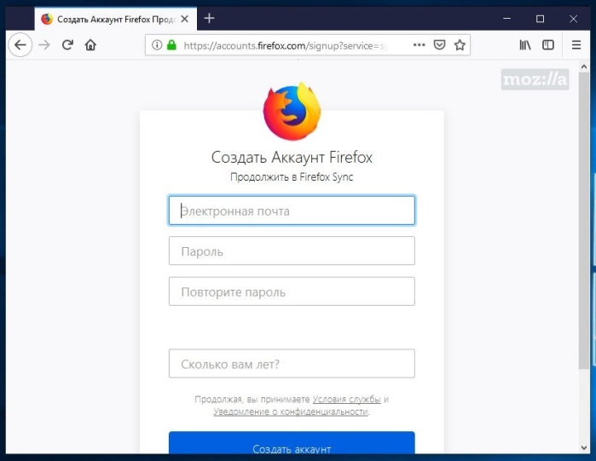Image resolution: width=596 pixels, height=461 pixels.
Task: Open the Firefox hamburger menu
Action: coord(576,45)
